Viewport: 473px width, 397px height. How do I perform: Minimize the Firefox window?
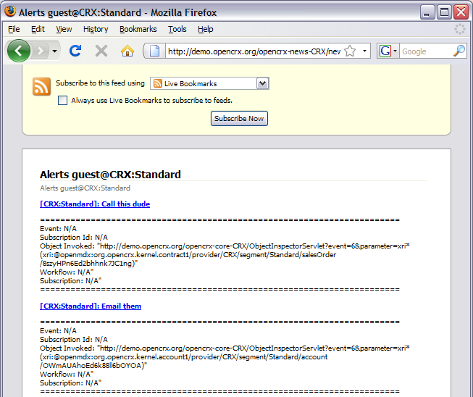[427, 12]
